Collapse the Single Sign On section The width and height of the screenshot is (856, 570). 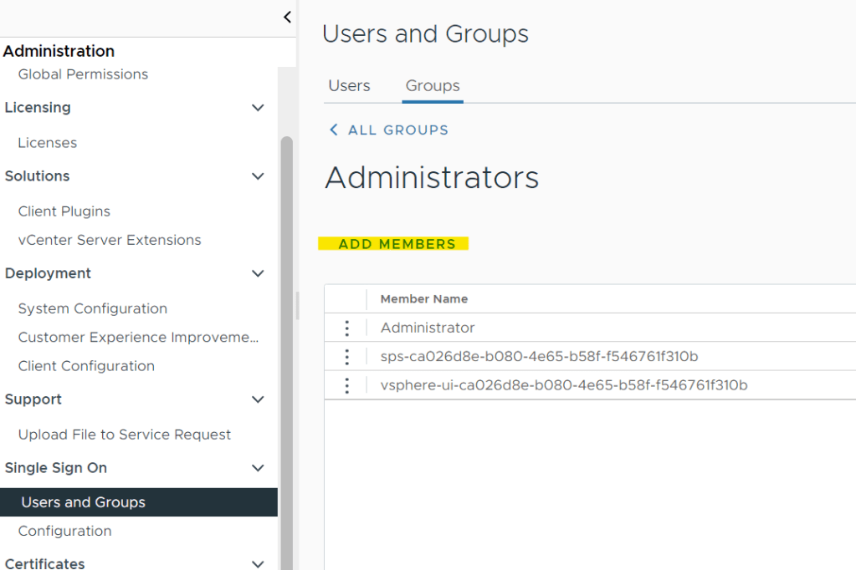click(x=258, y=468)
